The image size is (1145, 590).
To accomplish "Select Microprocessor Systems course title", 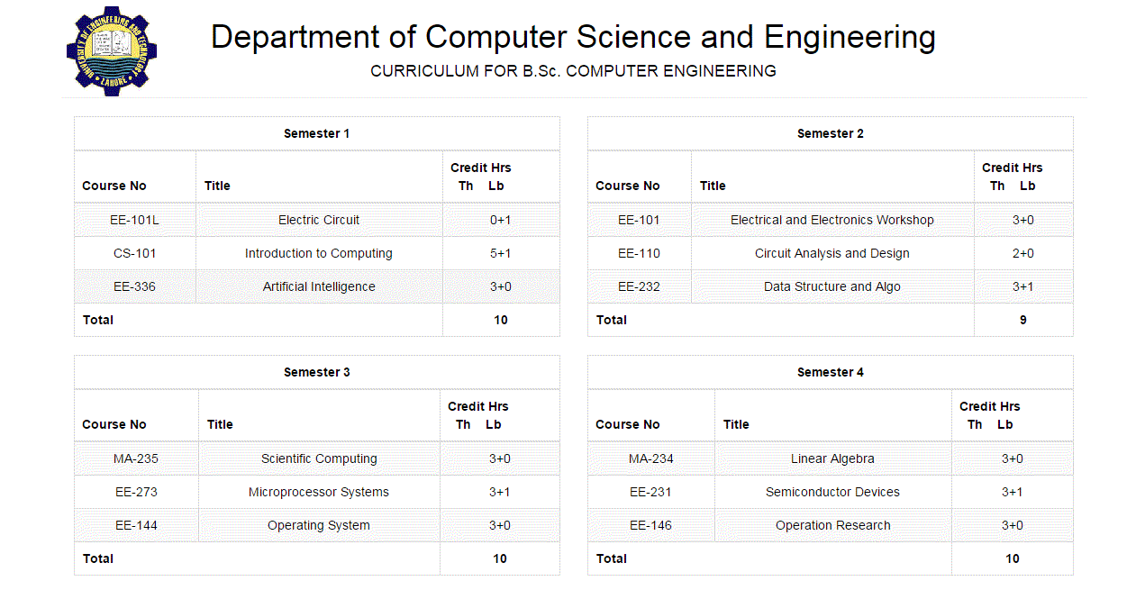I will [x=319, y=492].
